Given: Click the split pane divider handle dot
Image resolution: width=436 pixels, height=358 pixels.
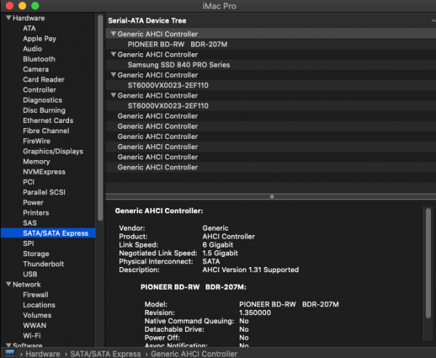Looking at the screenshot, I should 272,196.
